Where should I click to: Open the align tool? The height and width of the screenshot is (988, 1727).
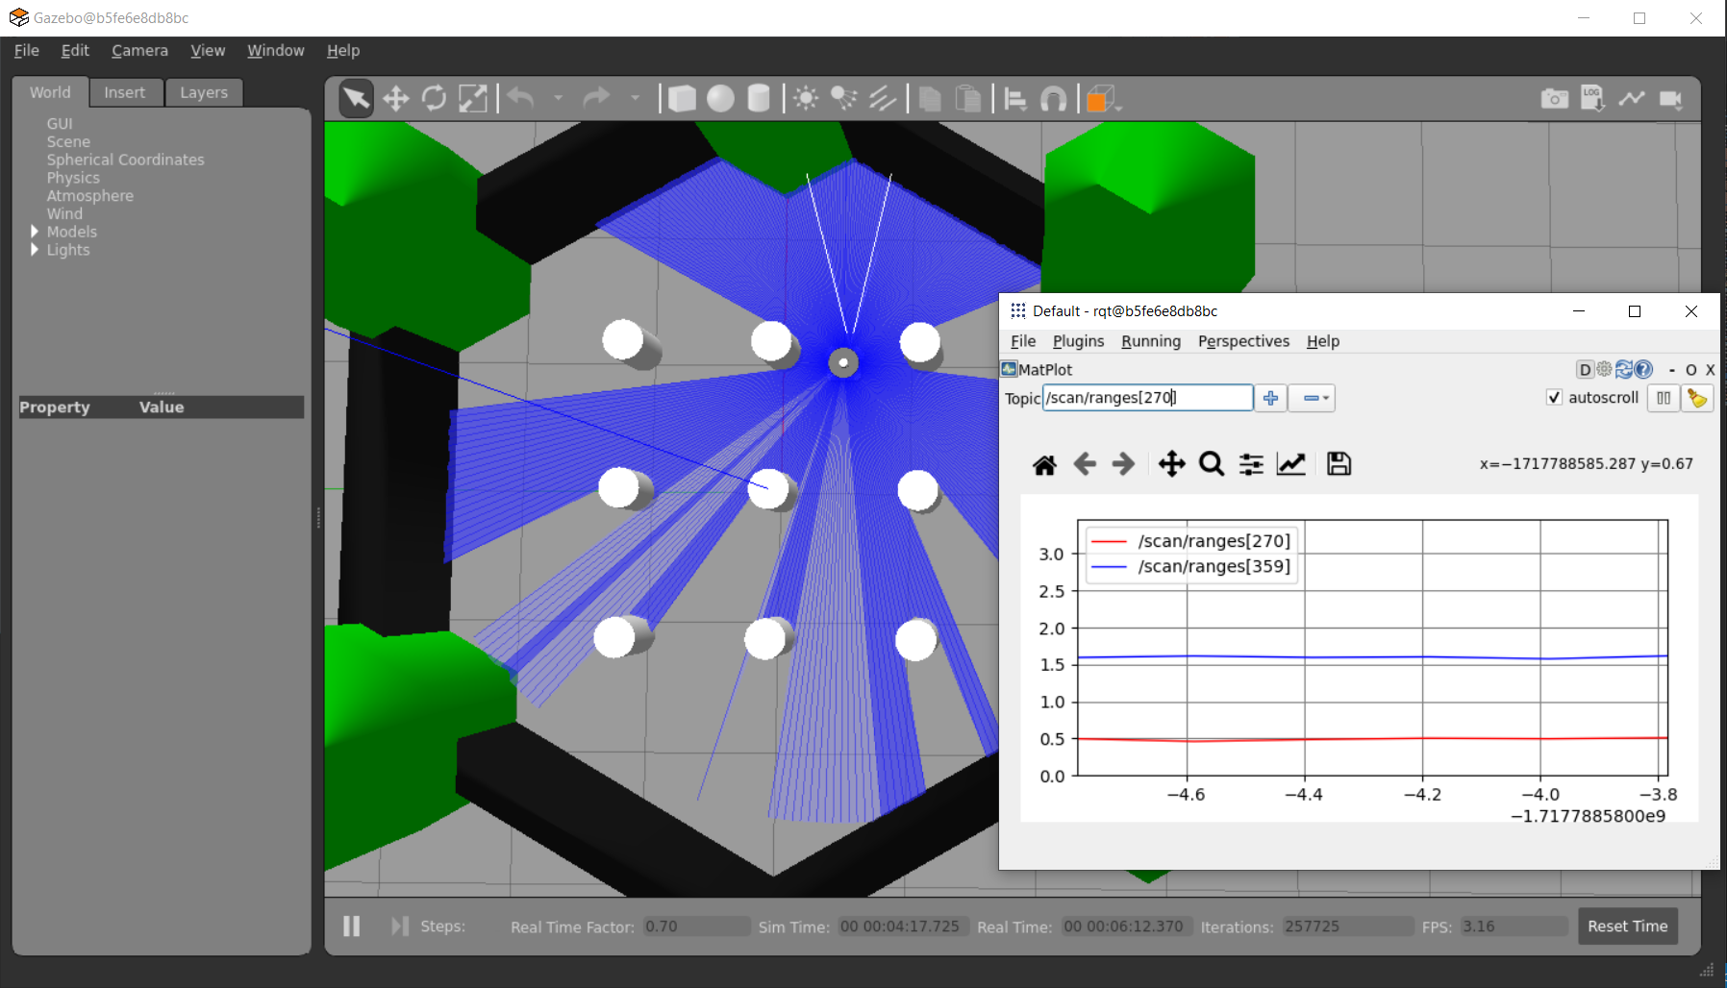(1015, 98)
